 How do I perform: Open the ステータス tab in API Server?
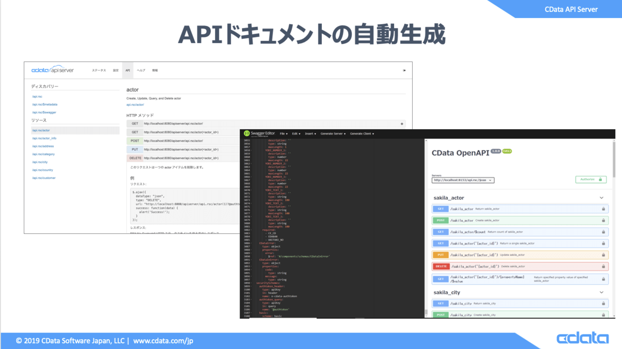pos(99,70)
